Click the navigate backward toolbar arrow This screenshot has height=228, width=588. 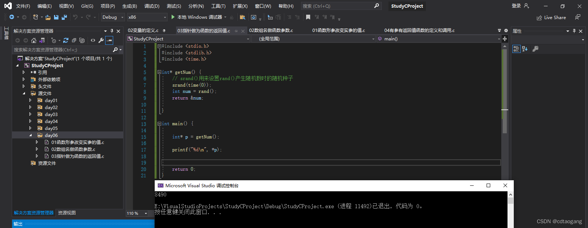[x=12, y=17]
